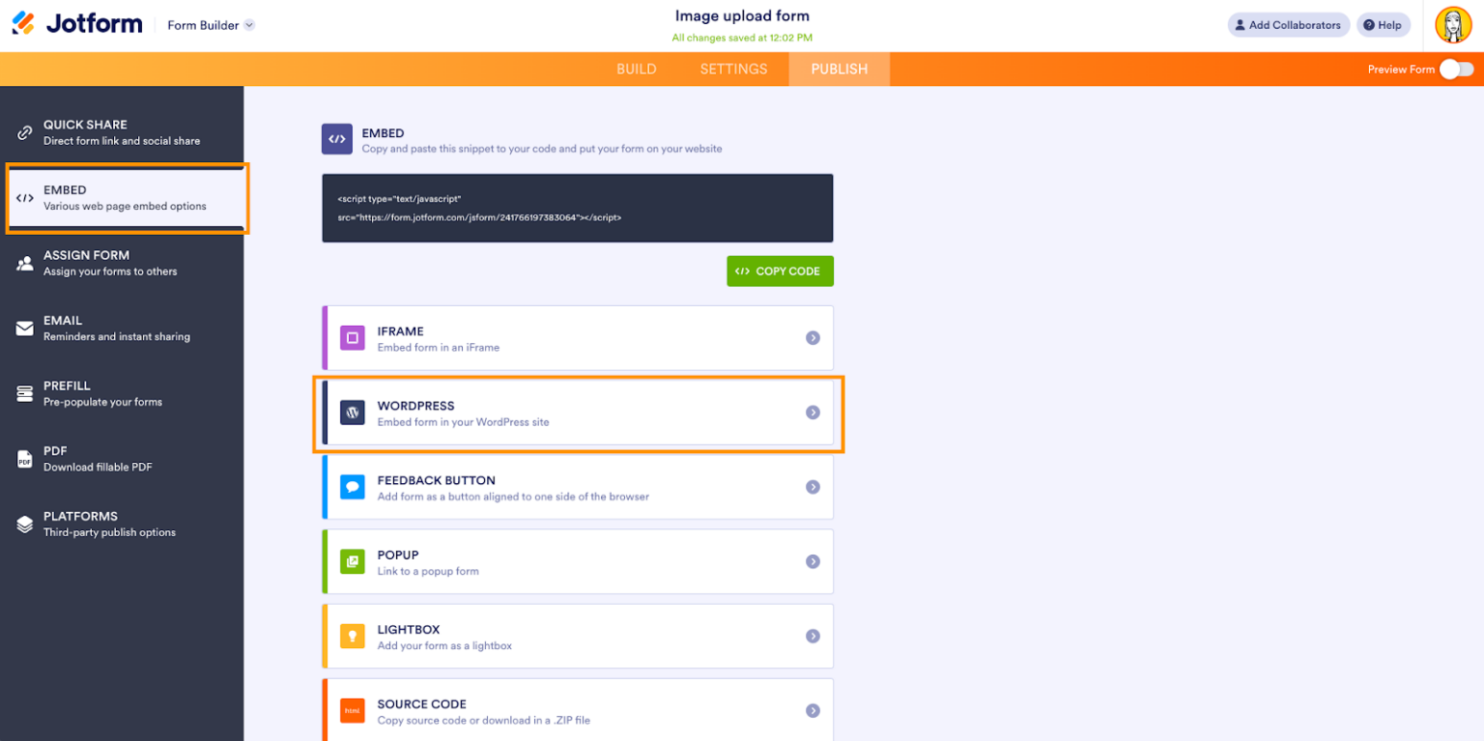Click the Add Collaborators button

(x=1288, y=24)
